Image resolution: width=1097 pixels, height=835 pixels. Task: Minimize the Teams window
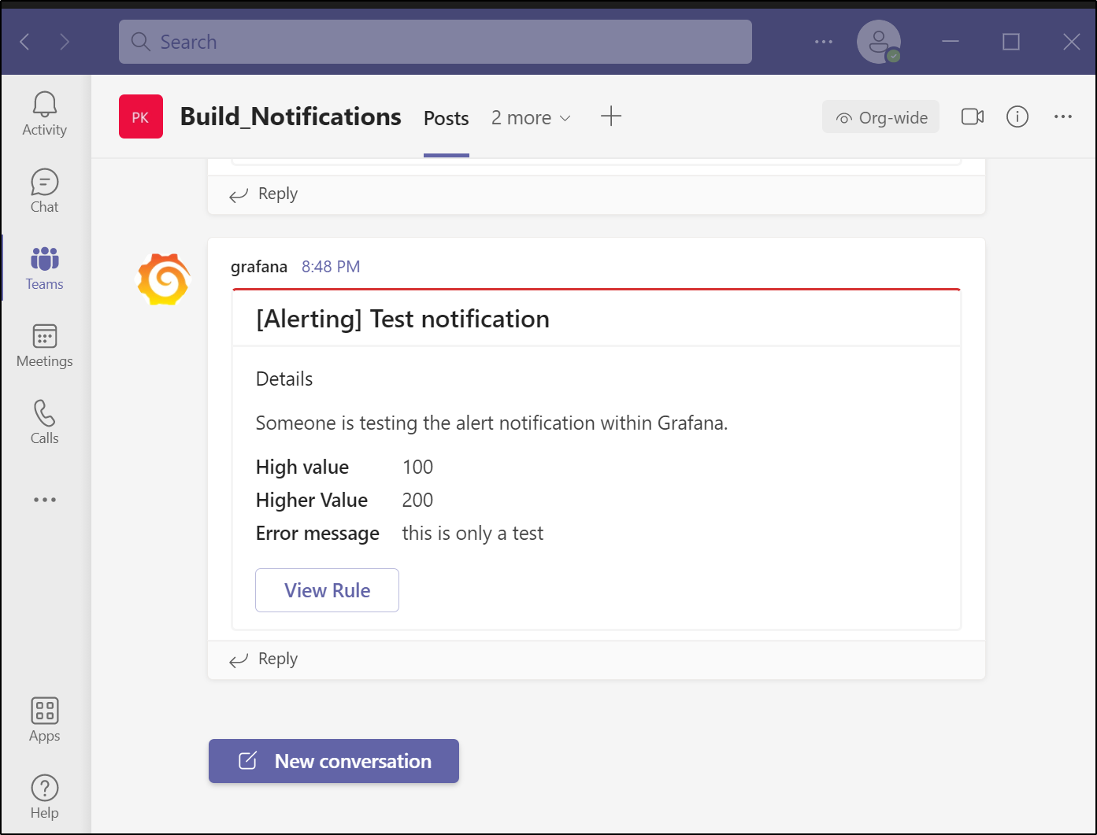click(951, 42)
